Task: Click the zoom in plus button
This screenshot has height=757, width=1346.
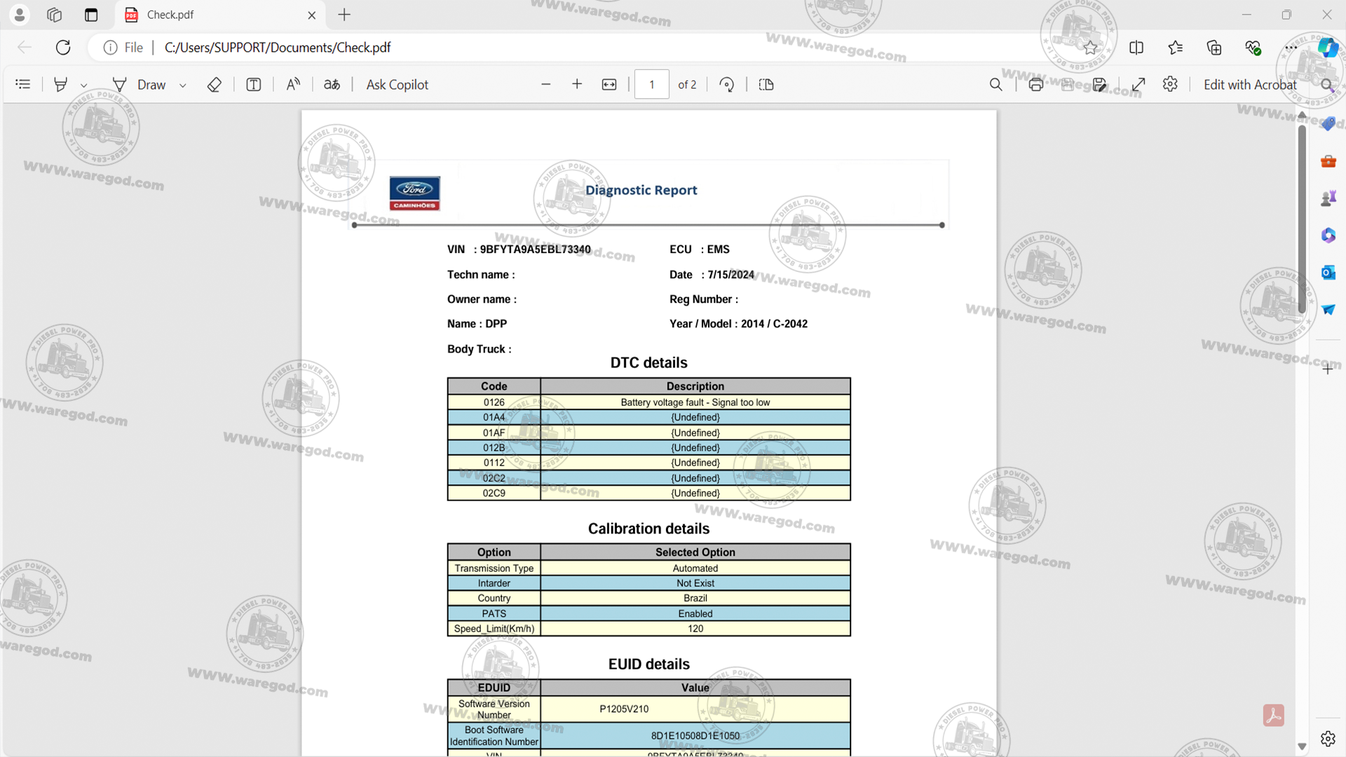Action: pyautogui.click(x=577, y=84)
